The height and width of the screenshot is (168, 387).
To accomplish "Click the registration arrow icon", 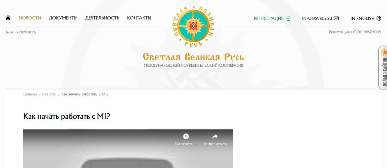I will pos(288,18).
